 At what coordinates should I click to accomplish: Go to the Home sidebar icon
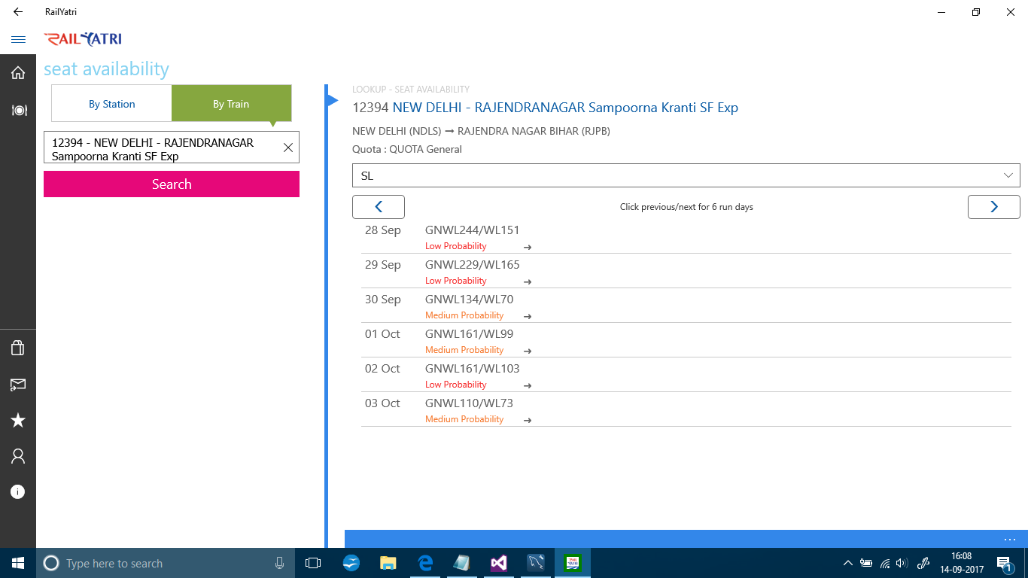pos(18,73)
